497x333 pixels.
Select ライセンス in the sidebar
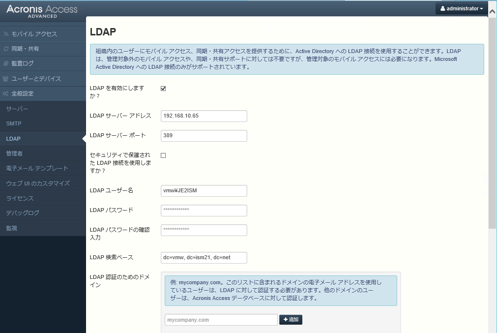(x=20, y=198)
